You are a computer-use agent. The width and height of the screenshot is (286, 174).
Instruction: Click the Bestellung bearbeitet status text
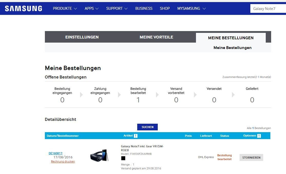pyautogui.click(x=224, y=157)
